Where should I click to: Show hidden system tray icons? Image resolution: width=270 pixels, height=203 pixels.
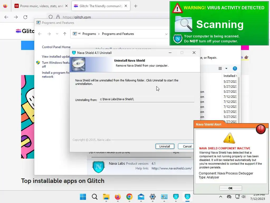pyautogui.click(x=221, y=197)
